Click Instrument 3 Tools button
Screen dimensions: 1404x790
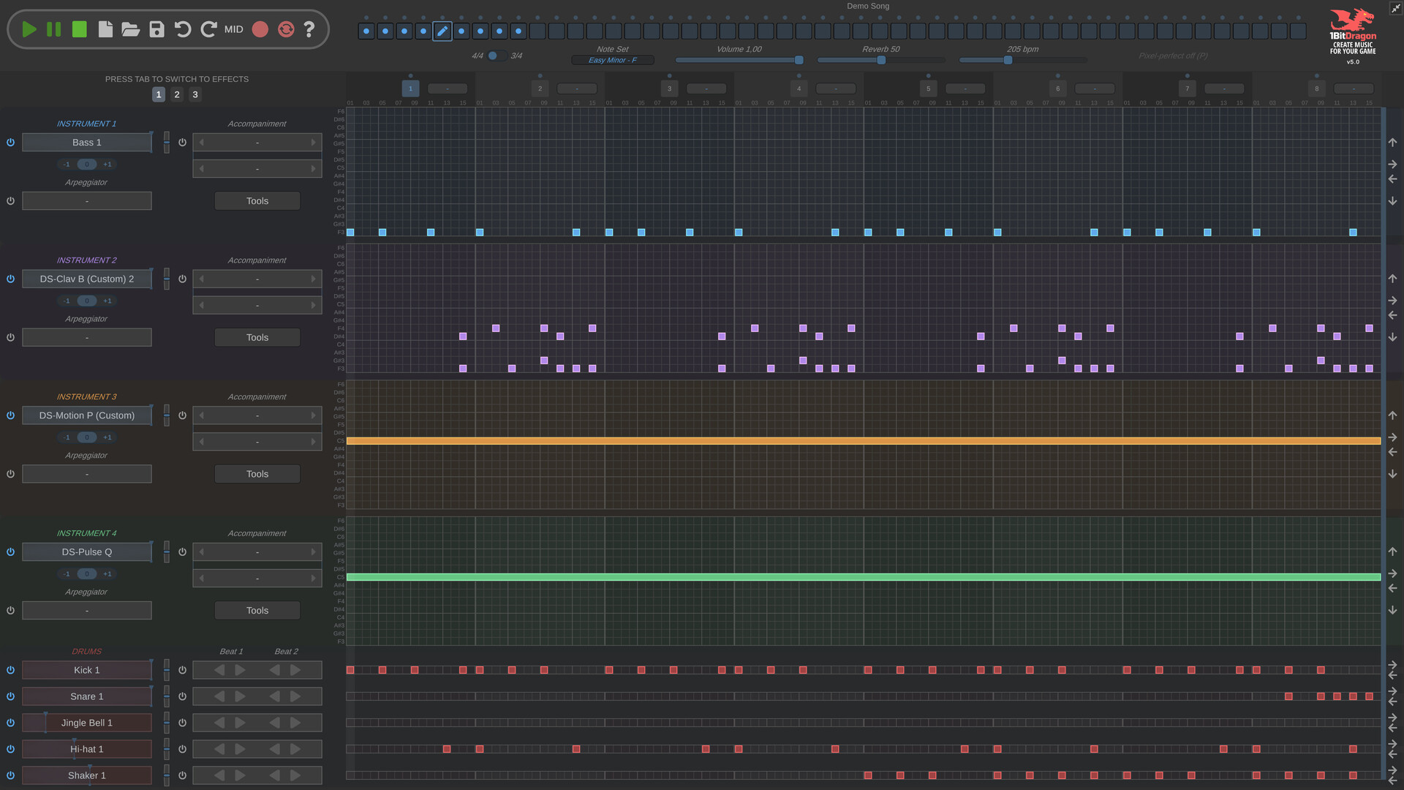[x=257, y=474]
